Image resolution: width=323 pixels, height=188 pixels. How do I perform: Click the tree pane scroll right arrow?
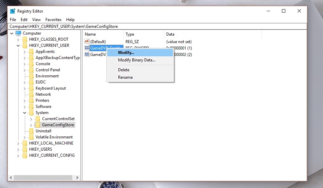click(x=77, y=177)
